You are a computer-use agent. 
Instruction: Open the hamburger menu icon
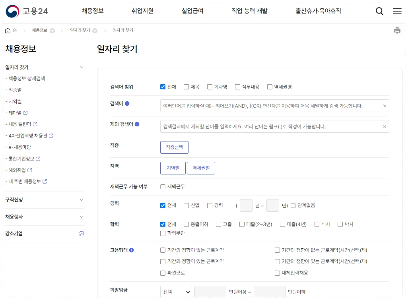tap(397, 11)
